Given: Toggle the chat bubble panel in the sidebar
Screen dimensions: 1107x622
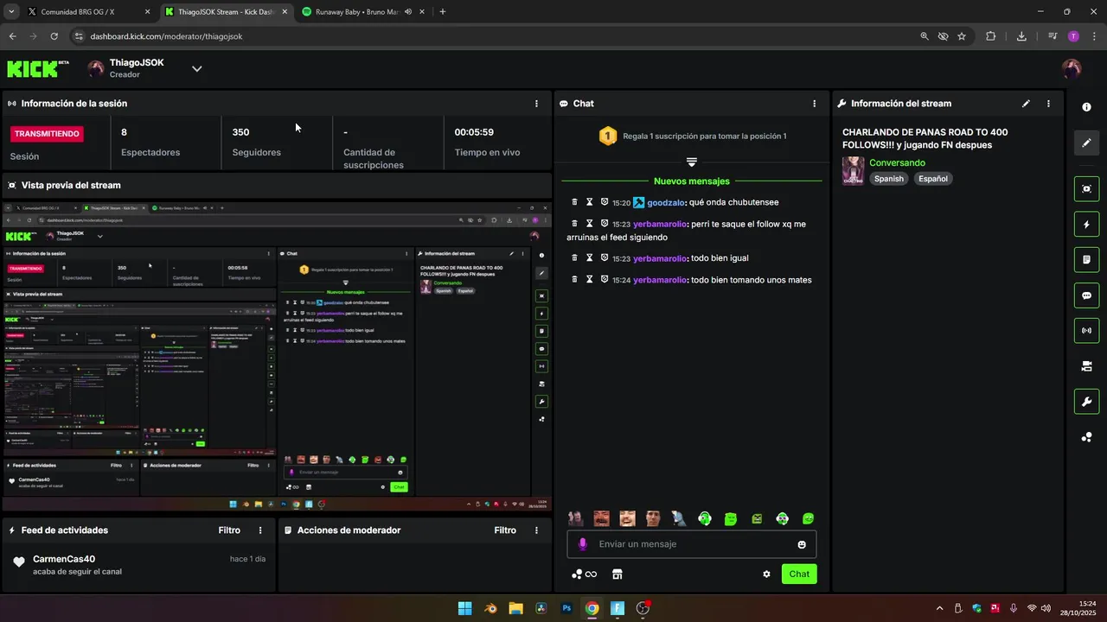Looking at the screenshot, I should [x=1086, y=295].
